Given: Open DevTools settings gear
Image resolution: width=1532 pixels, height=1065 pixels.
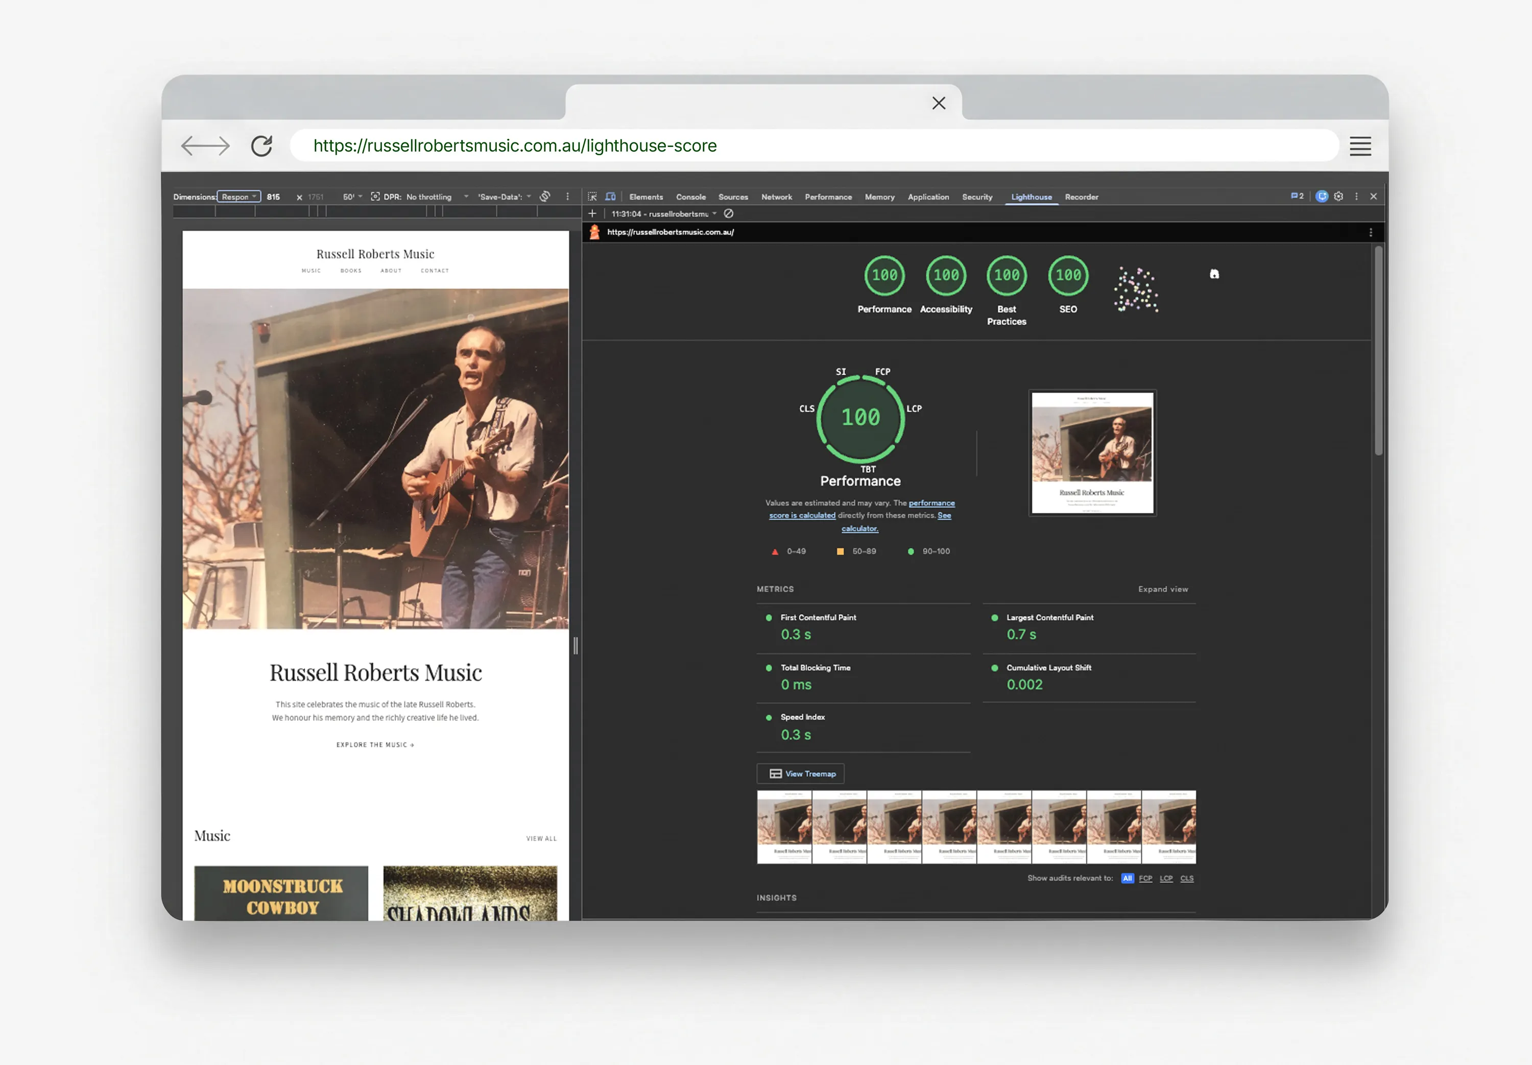Looking at the screenshot, I should point(1338,196).
